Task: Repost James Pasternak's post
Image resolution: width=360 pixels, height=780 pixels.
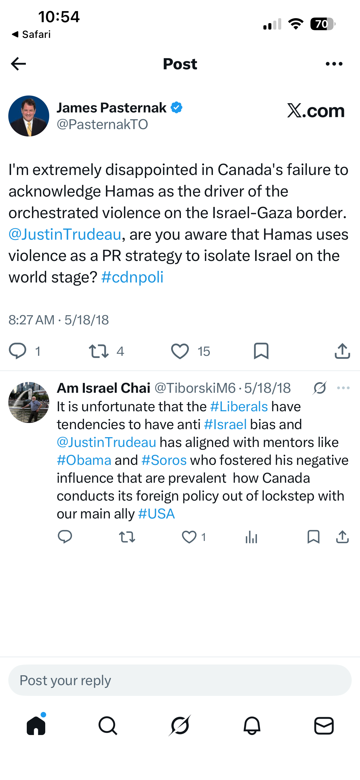Action: (x=99, y=351)
